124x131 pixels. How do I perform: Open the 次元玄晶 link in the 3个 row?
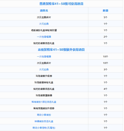[44, 69]
